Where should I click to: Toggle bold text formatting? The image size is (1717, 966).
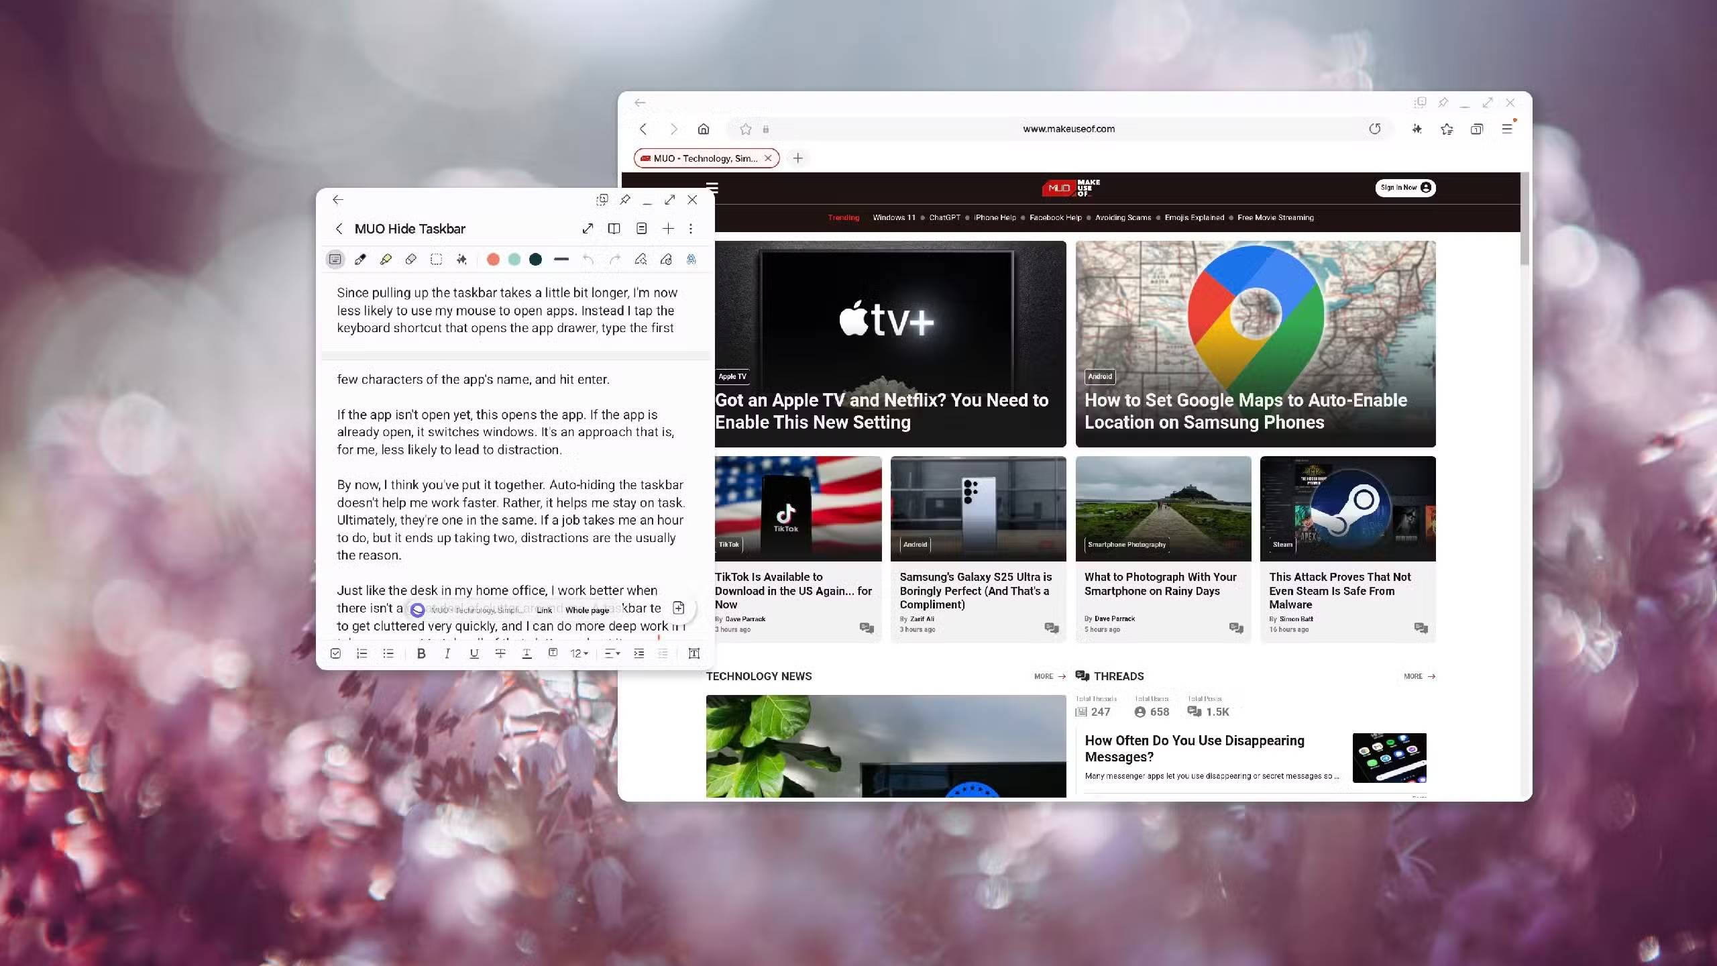tap(421, 653)
